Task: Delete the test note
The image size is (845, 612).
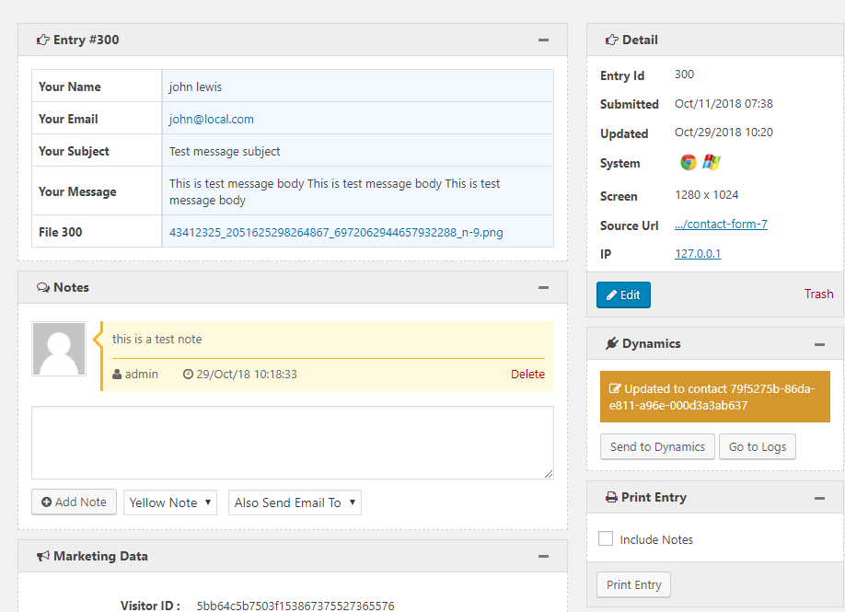Action: (x=527, y=374)
